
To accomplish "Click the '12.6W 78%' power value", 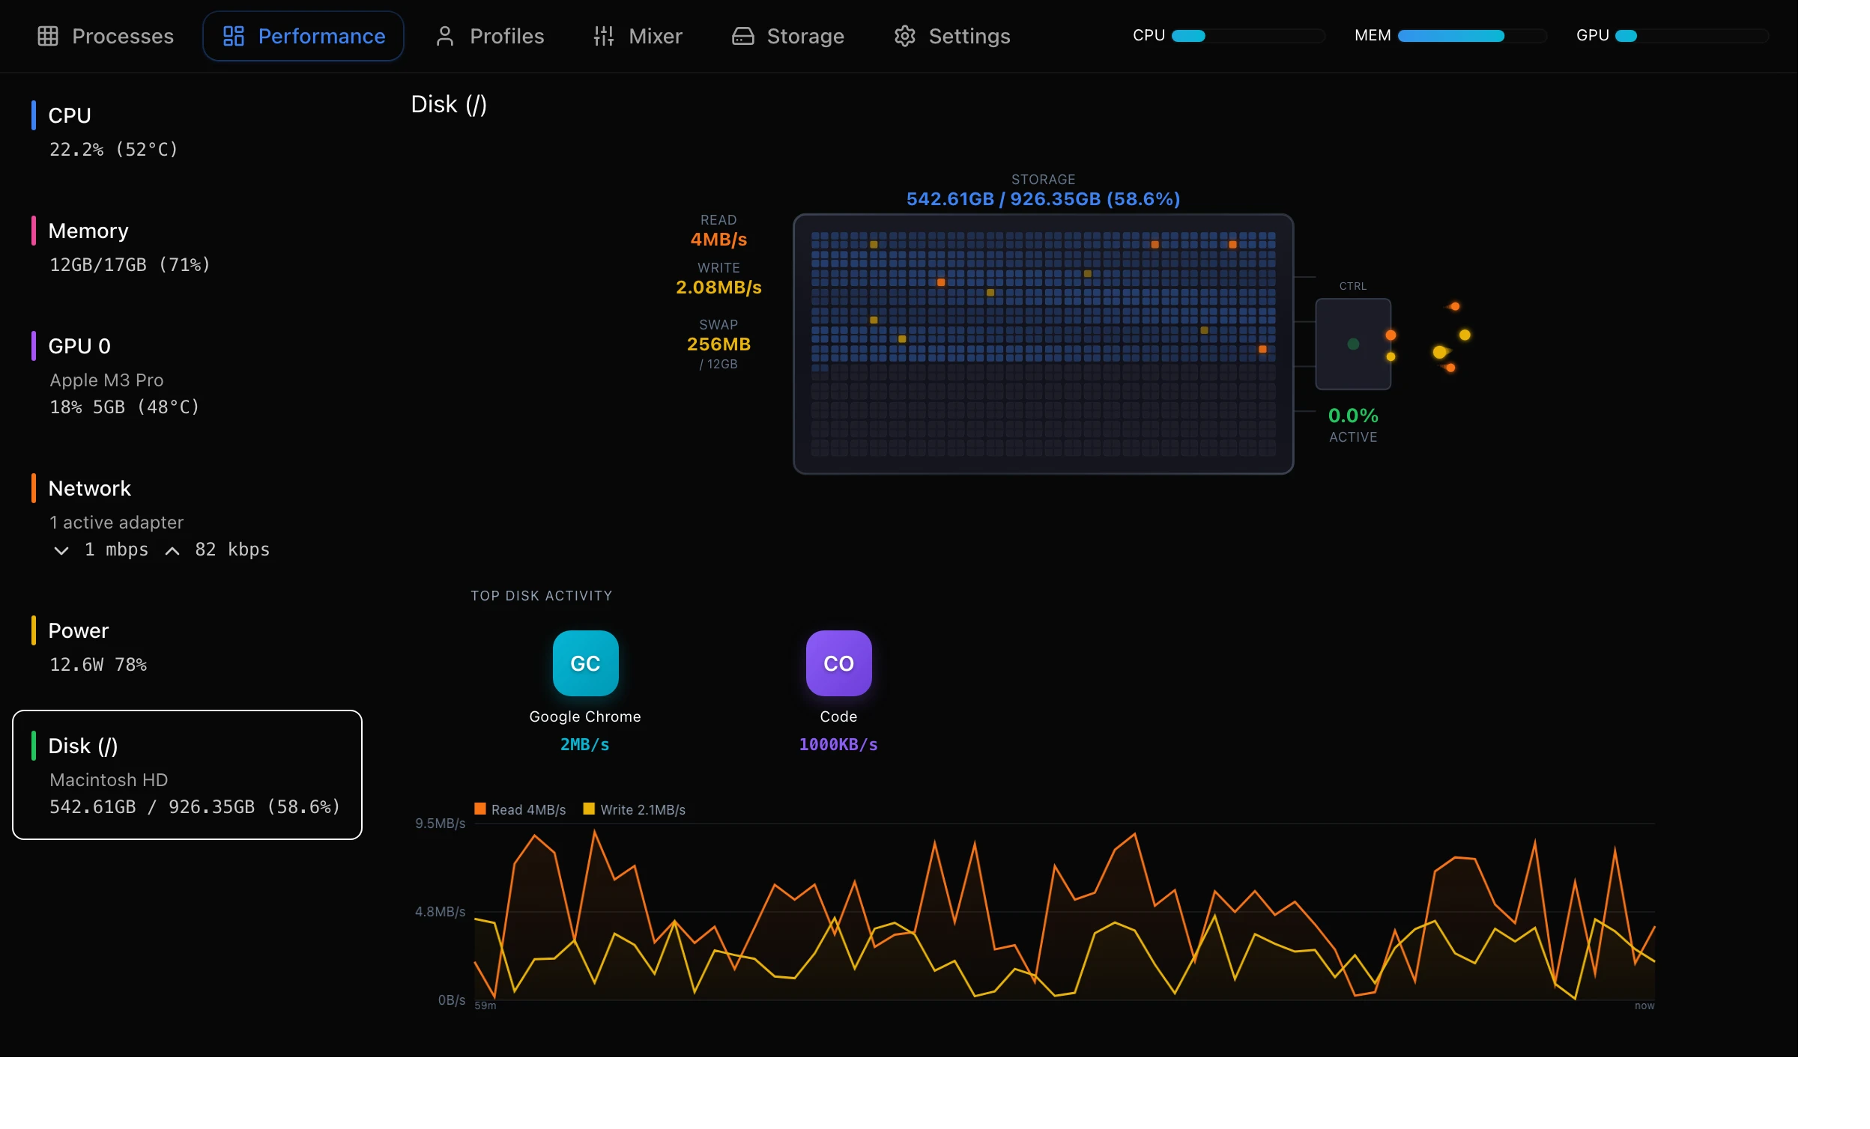I will (98, 665).
